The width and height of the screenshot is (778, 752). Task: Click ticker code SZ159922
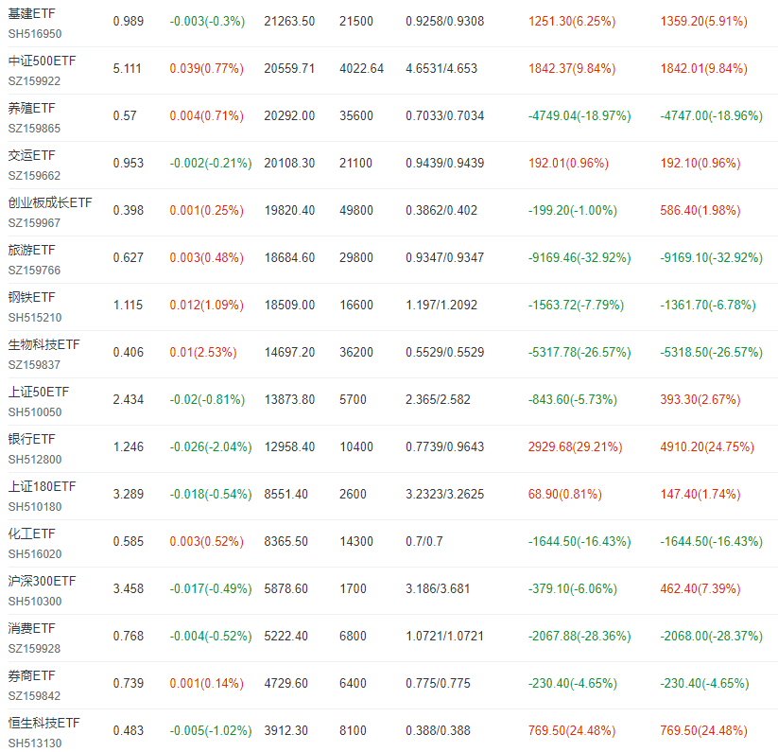point(34,81)
